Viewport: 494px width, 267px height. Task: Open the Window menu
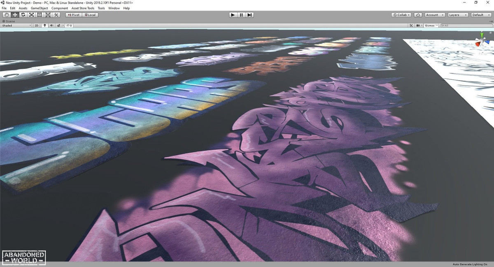[x=114, y=8]
